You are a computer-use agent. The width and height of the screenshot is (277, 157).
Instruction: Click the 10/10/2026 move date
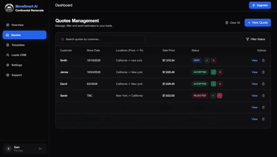pos(93,60)
